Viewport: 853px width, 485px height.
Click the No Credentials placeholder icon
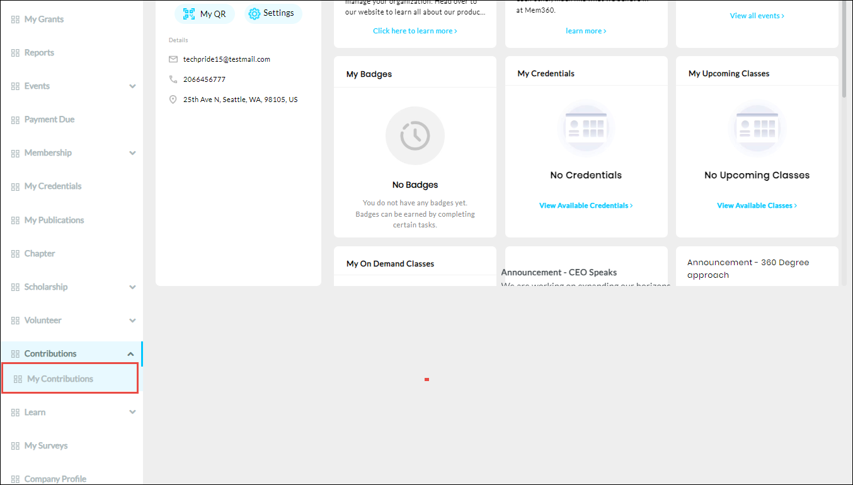click(x=586, y=128)
